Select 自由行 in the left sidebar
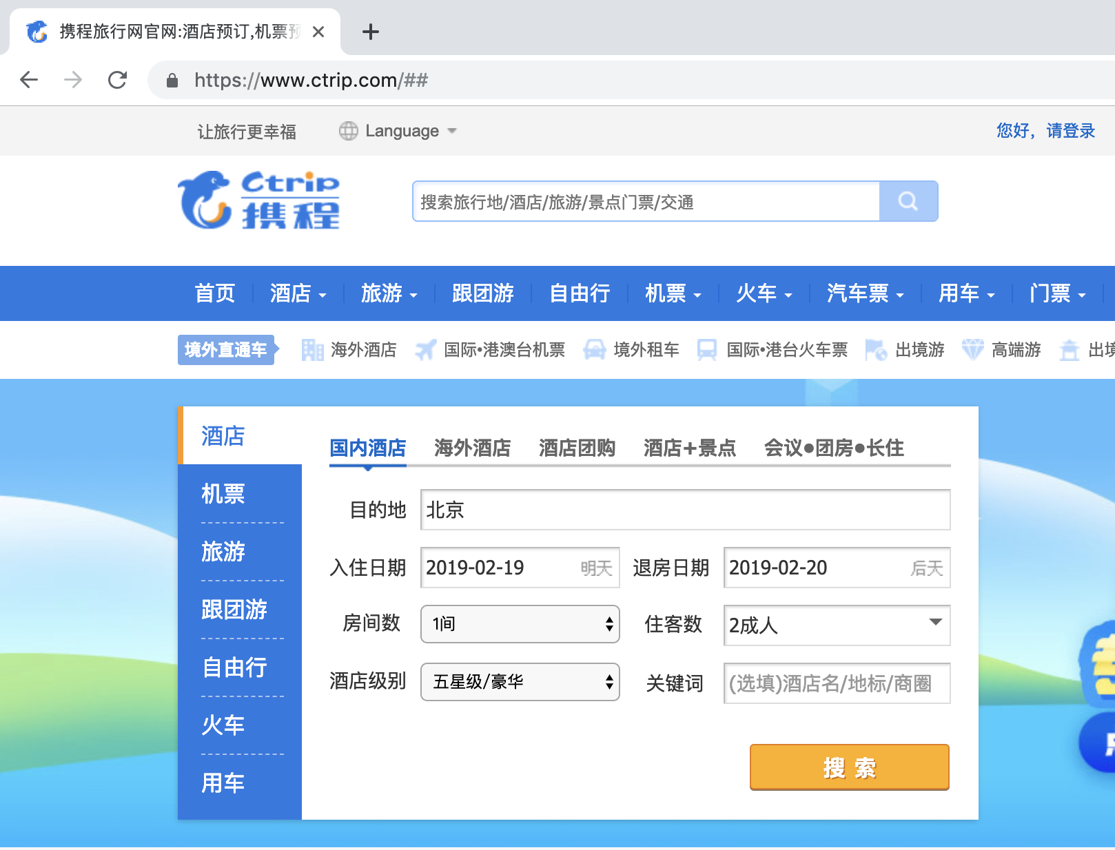The height and width of the screenshot is (850, 1115). coord(240,667)
